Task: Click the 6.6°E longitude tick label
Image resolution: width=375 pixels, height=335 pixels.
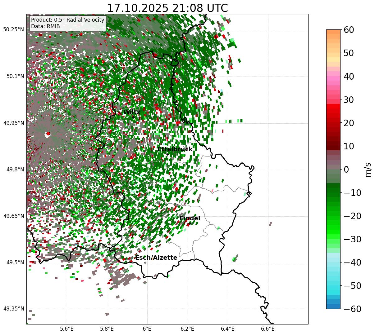Action: [x=268, y=328]
